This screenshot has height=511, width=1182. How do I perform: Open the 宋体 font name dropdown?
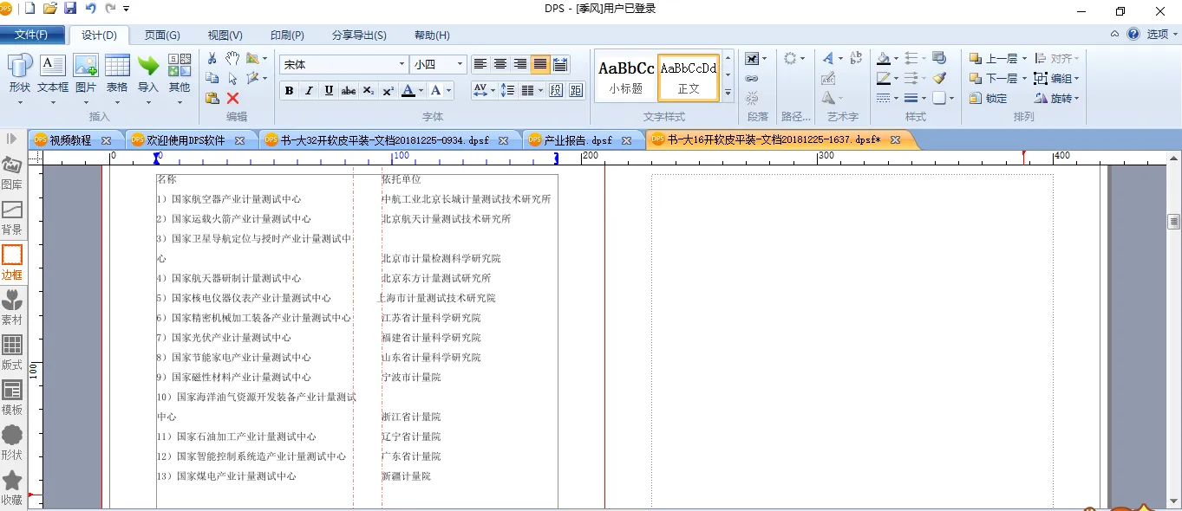402,64
